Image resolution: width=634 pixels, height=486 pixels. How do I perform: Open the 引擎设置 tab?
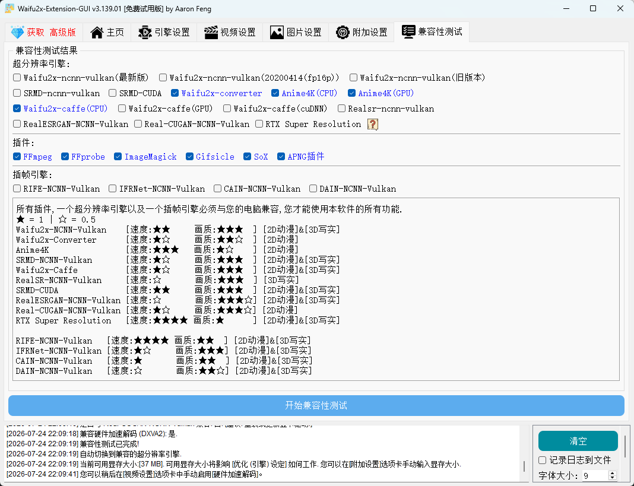coord(164,33)
